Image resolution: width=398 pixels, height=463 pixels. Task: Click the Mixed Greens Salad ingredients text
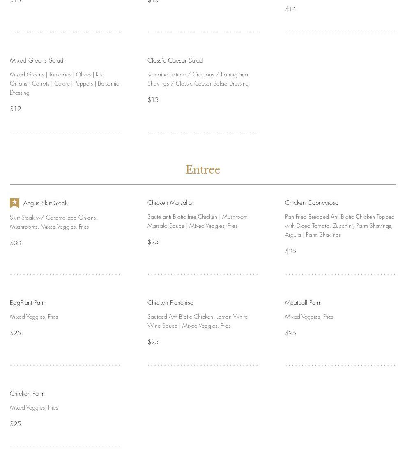point(64,83)
